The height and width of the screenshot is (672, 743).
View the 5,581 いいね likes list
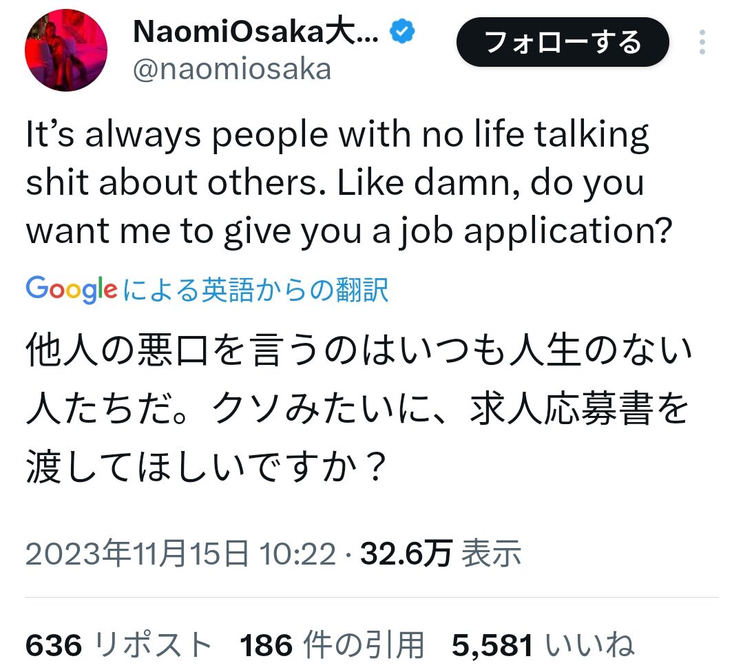click(543, 645)
